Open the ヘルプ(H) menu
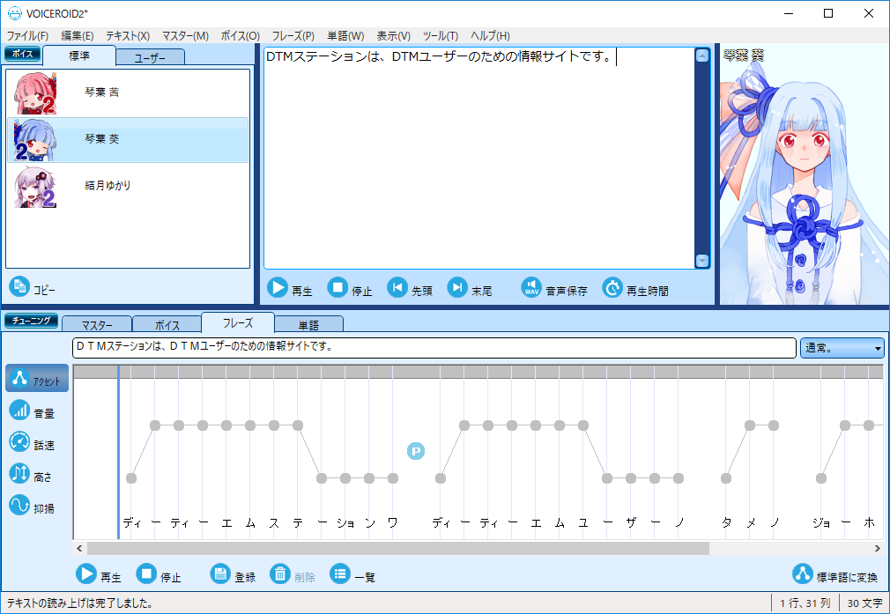This screenshot has width=890, height=614. [x=491, y=36]
